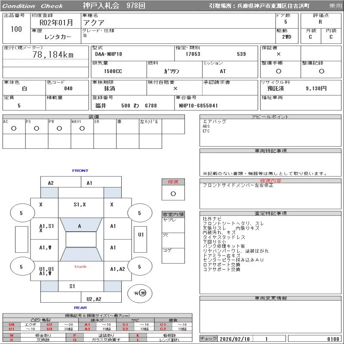Toggle the 修復 repair history circle
This screenshot has height=344, width=344.
173,193
